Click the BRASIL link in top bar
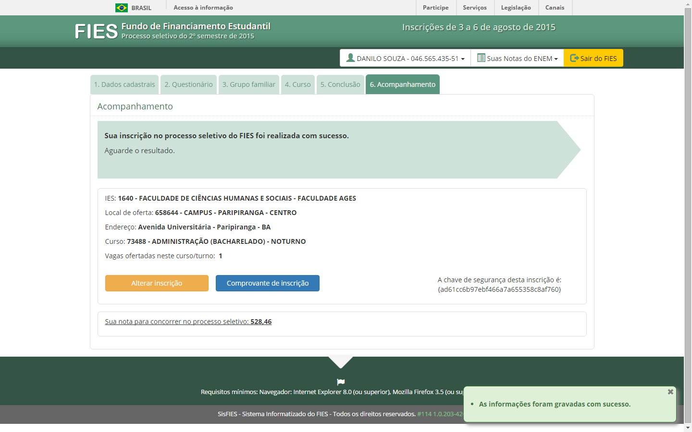This screenshot has width=692, height=432. (141, 8)
